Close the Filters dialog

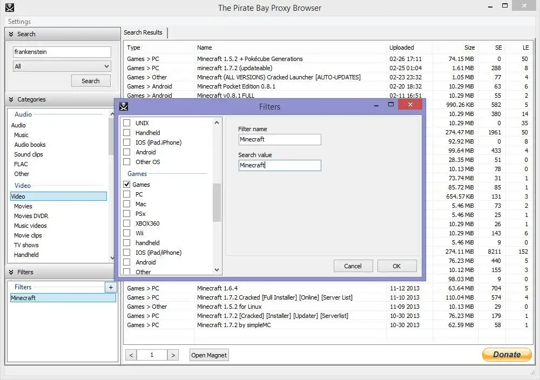pyautogui.click(x=410, y=104)
